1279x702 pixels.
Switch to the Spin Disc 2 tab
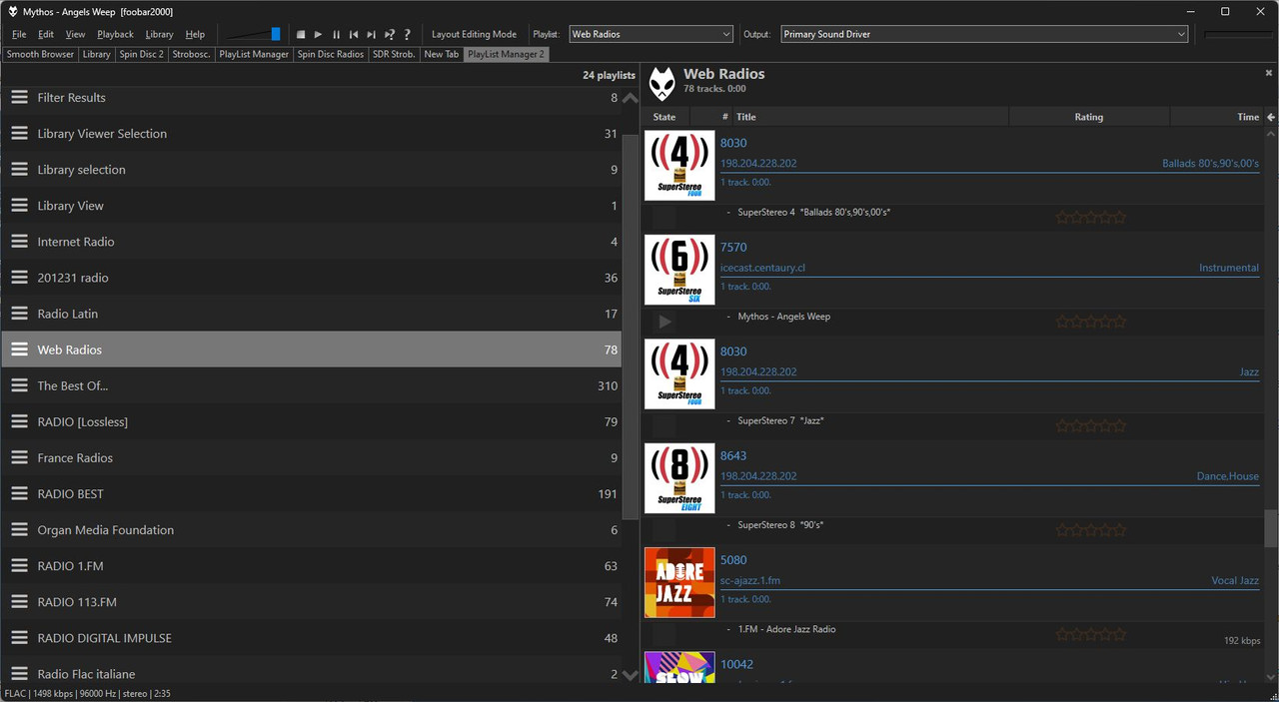tap(141, 54)
